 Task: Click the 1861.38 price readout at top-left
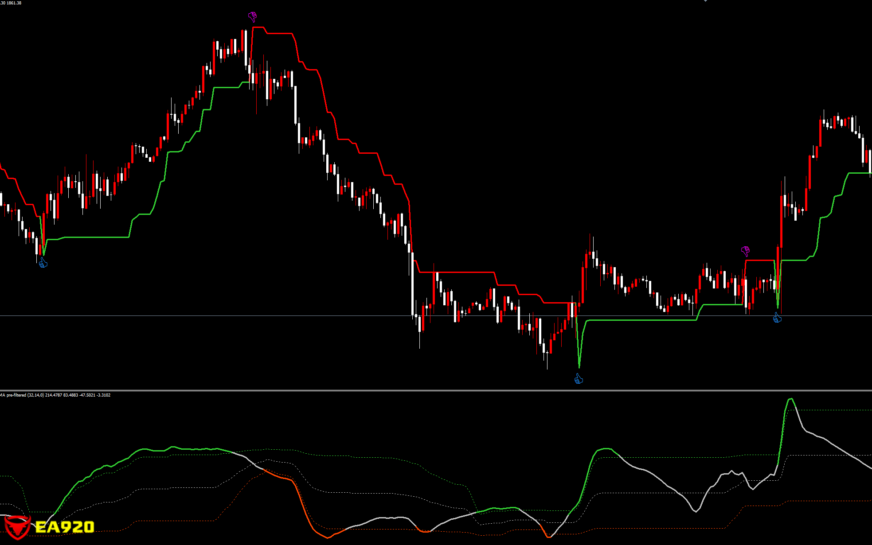tap(13, 3)
